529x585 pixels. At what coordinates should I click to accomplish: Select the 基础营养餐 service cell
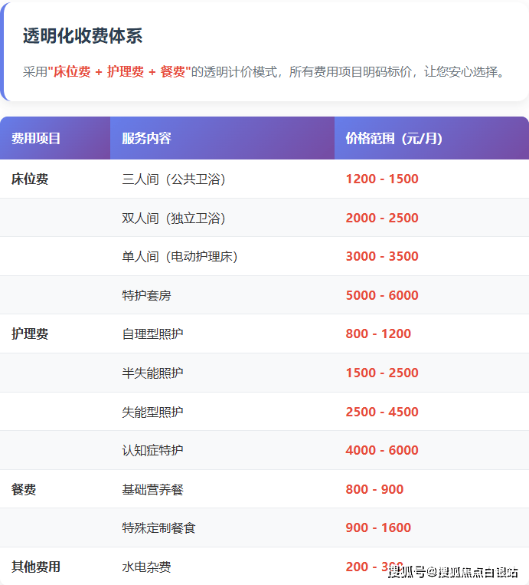click(x=152, y=490)
